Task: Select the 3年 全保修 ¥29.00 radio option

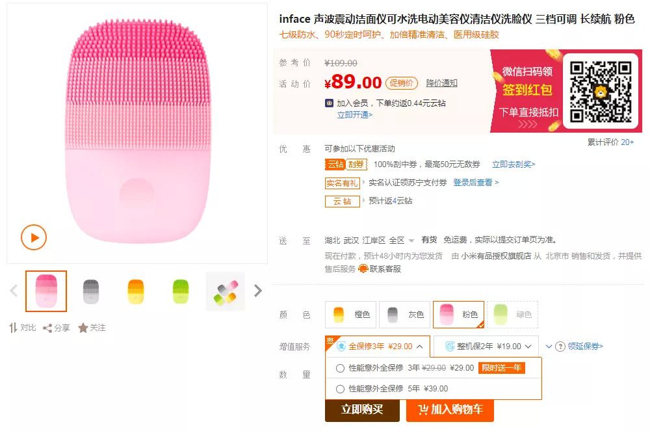Action: pyautogui.click(x=340, y=368)
